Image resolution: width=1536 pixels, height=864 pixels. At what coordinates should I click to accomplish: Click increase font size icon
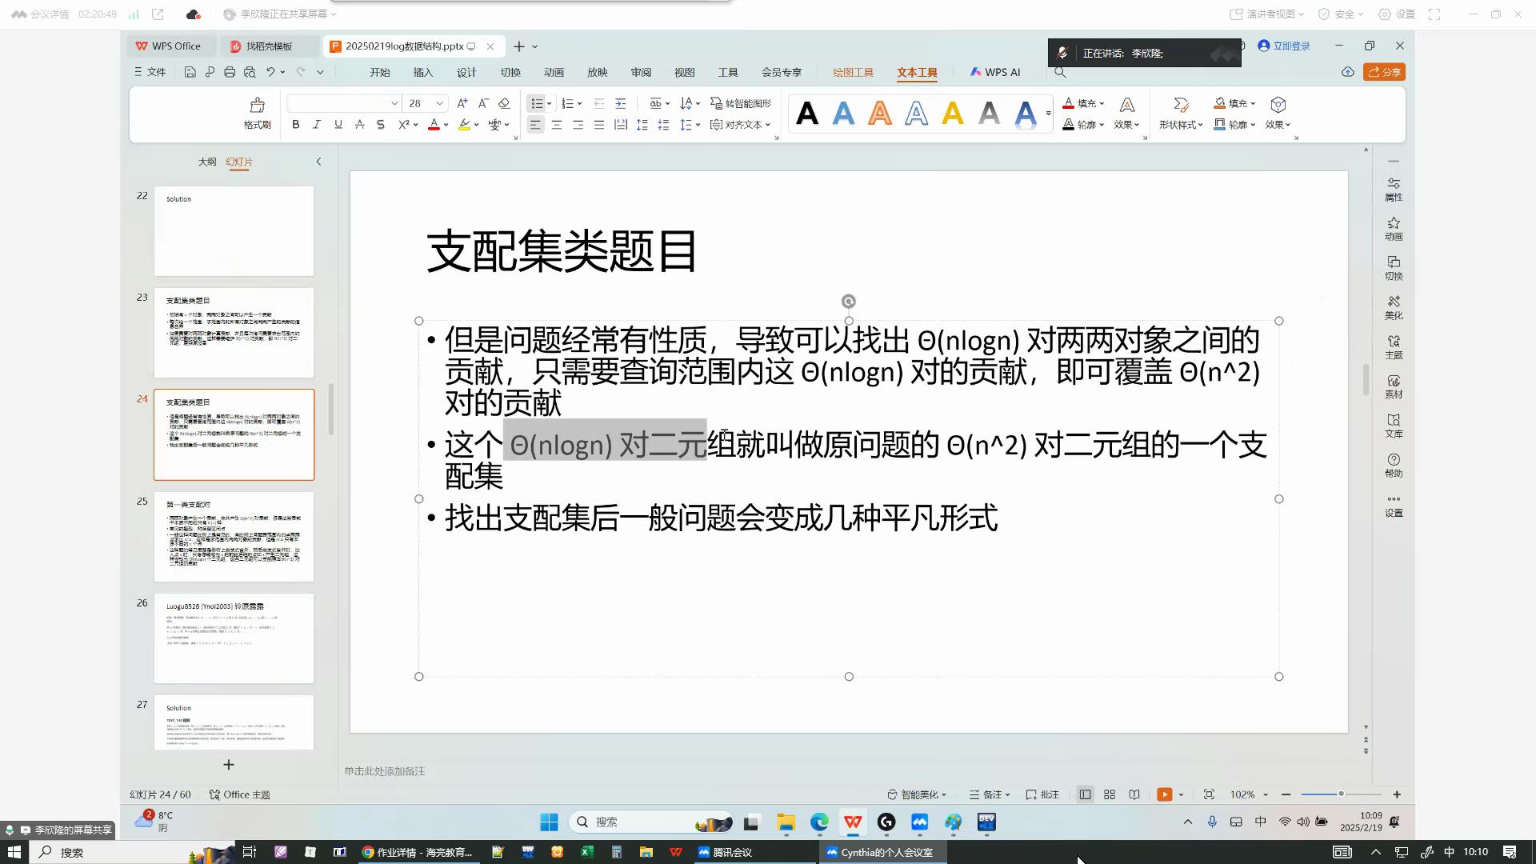point(462,103)
